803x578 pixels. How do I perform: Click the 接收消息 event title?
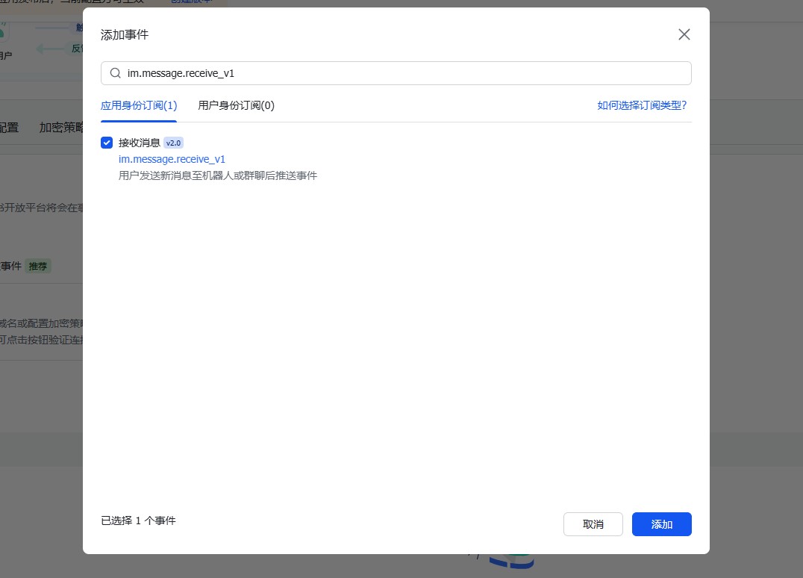point(140,143)
